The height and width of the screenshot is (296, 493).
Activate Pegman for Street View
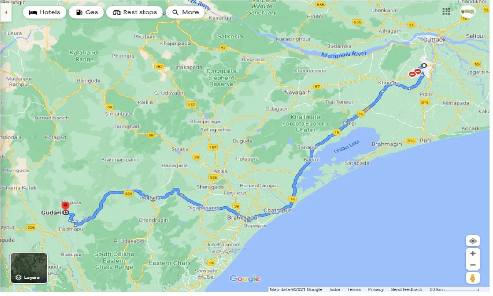473,277
